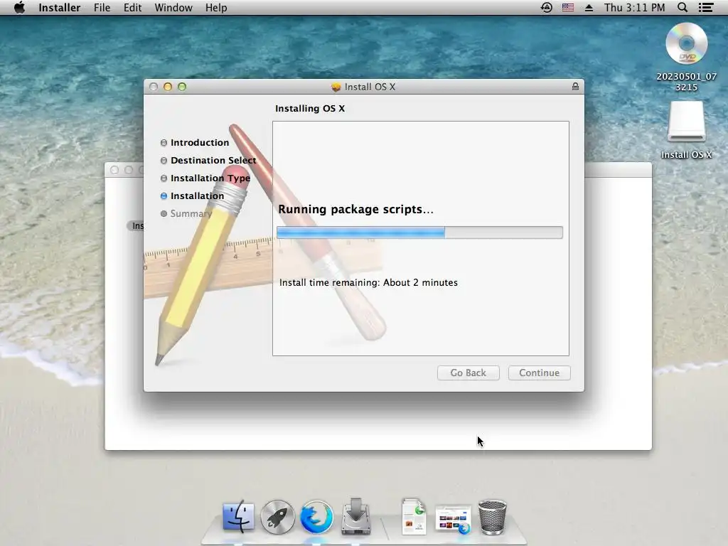Open the Documents stack in Dock

point(414,516)
